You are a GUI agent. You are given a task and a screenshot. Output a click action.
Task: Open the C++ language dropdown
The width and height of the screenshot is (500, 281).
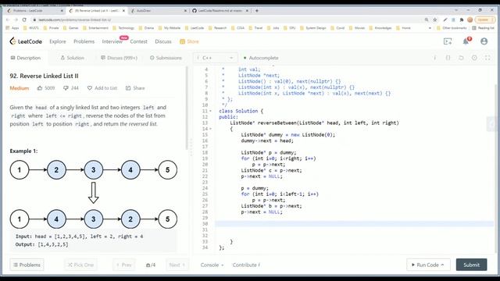[x=216, y=58]
